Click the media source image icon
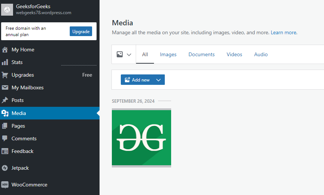 pos(120,54)
